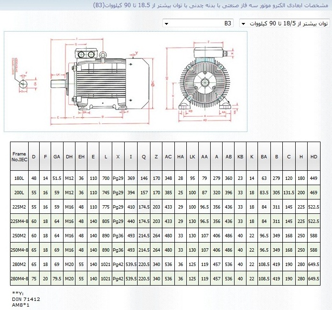Click the page heading about 18.5 to 90 kilowatt motors
The width and height of the screenshot is (332, 310).
click(211, 5)
